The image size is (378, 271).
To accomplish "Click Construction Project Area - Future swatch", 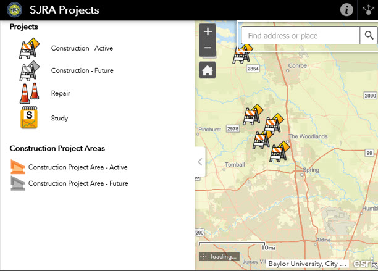I will (x=17, y=183).
